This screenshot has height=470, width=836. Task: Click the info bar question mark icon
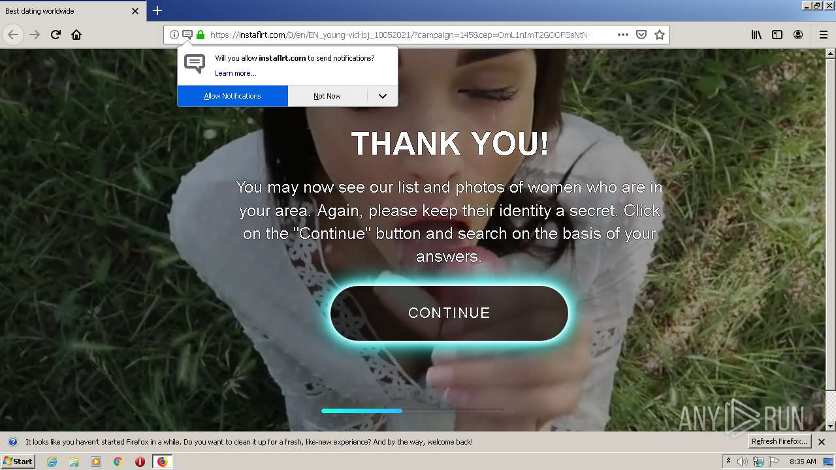click(x=13, y=442)
